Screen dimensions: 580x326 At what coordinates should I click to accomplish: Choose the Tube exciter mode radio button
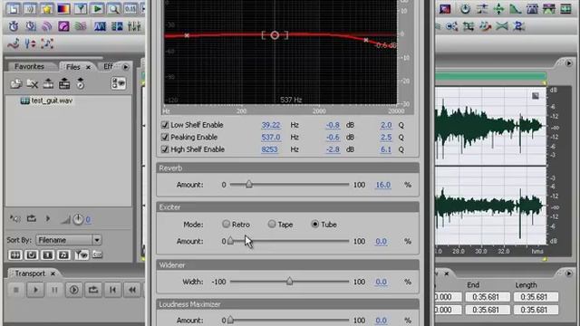(x=314, y=224)
